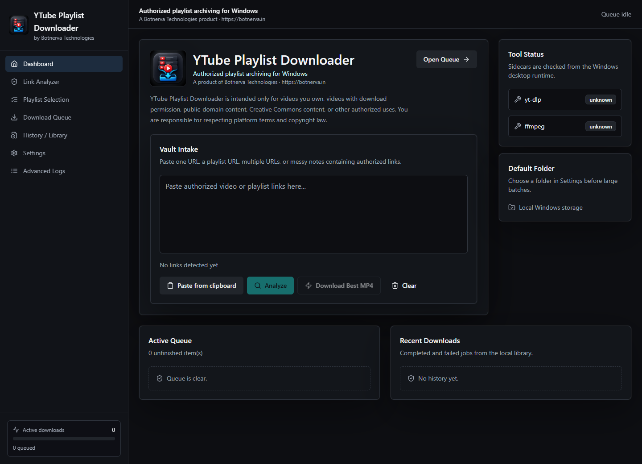
Task: Click the trash can icon
Action: [x=395, y=286]
